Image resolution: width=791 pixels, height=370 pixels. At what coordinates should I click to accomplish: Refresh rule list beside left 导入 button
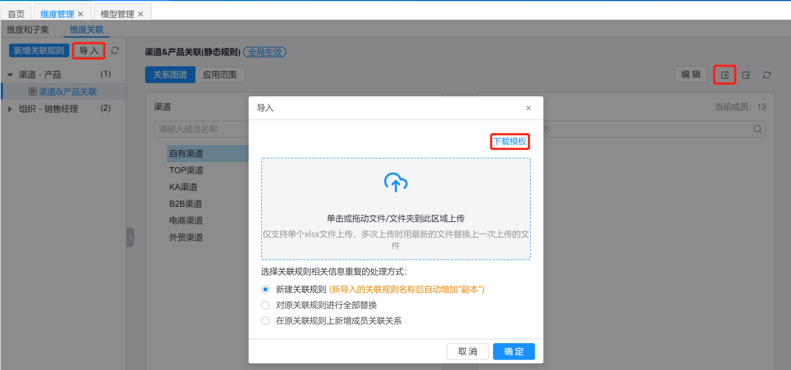tap(115, 50)
